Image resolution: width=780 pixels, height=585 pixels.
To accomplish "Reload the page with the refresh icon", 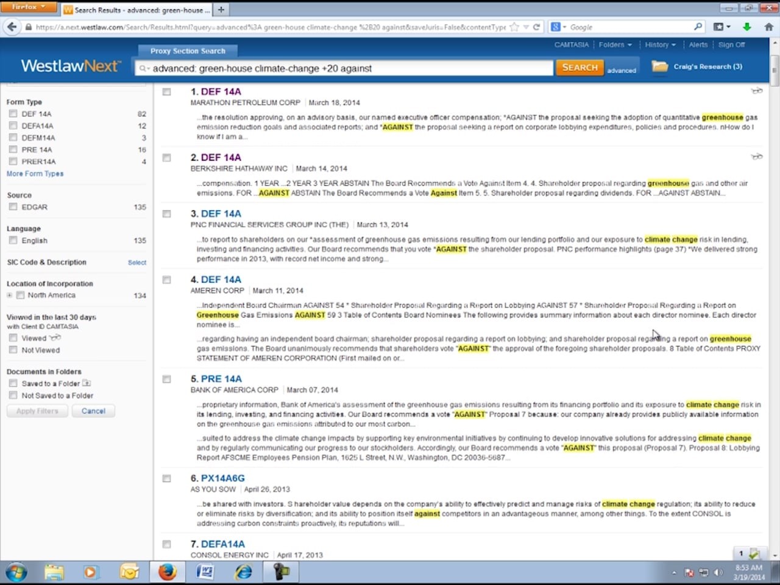I will 536,27.
